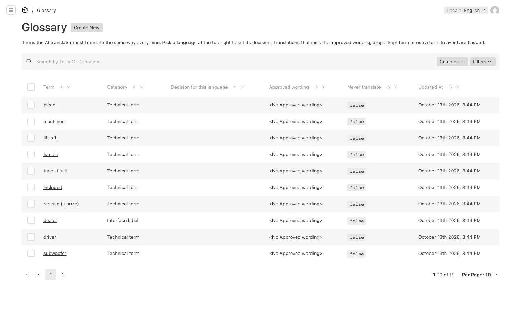
Task: Check the row for machined
Action: click(31, 121)
